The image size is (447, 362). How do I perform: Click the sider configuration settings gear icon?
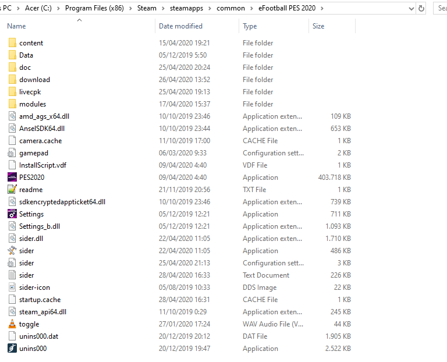point(12,263)
